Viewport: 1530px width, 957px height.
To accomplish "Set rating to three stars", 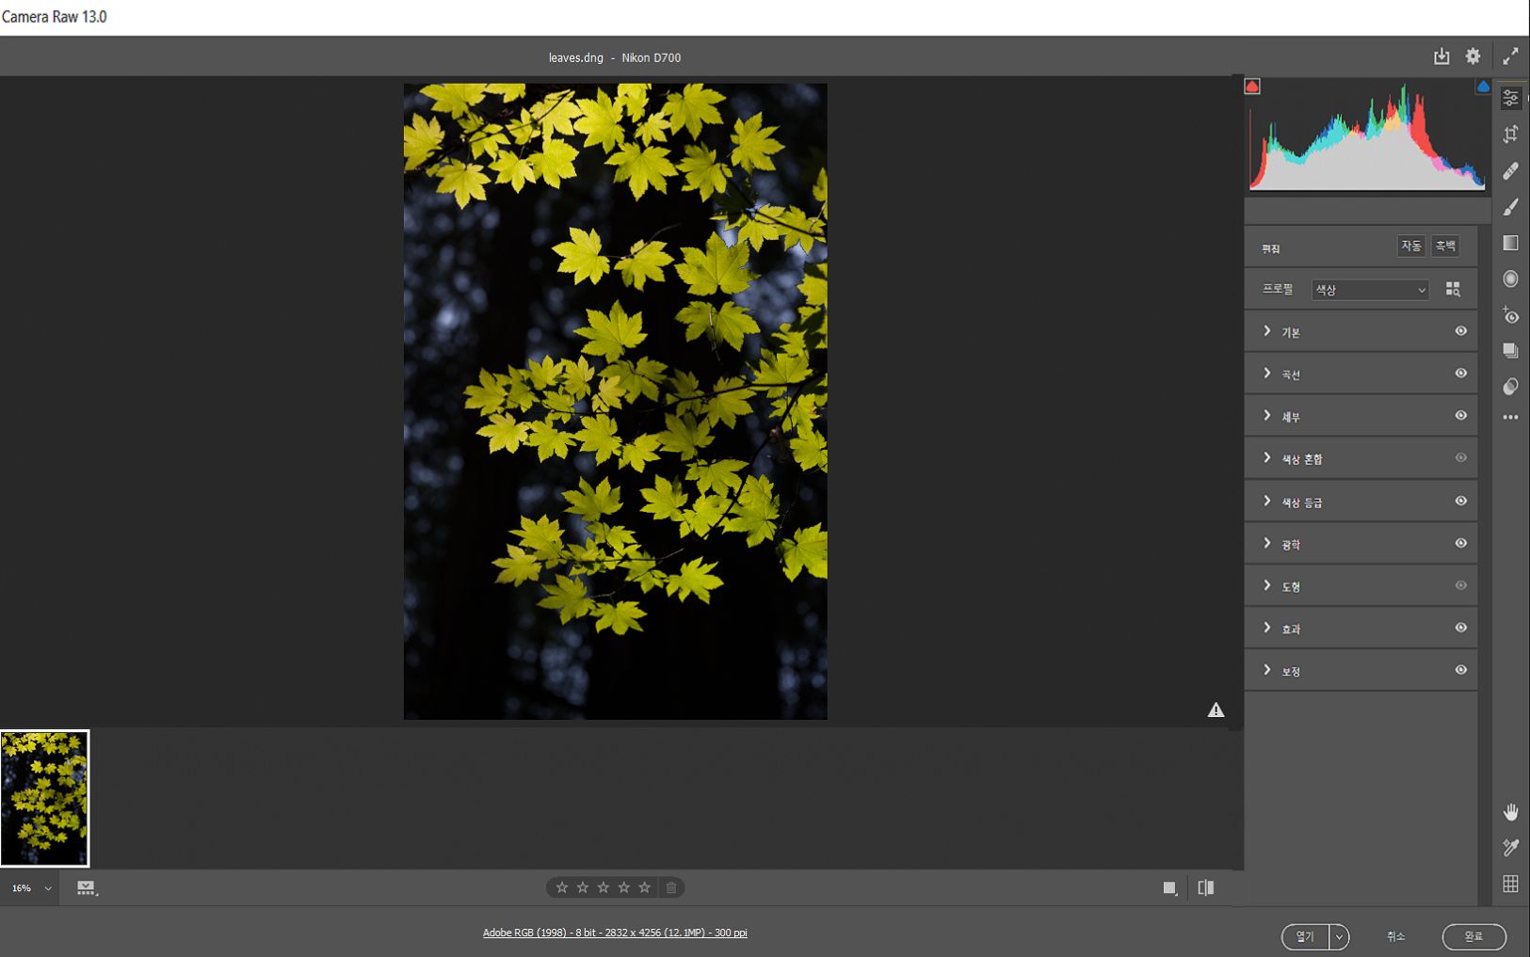I will (604, 887).
